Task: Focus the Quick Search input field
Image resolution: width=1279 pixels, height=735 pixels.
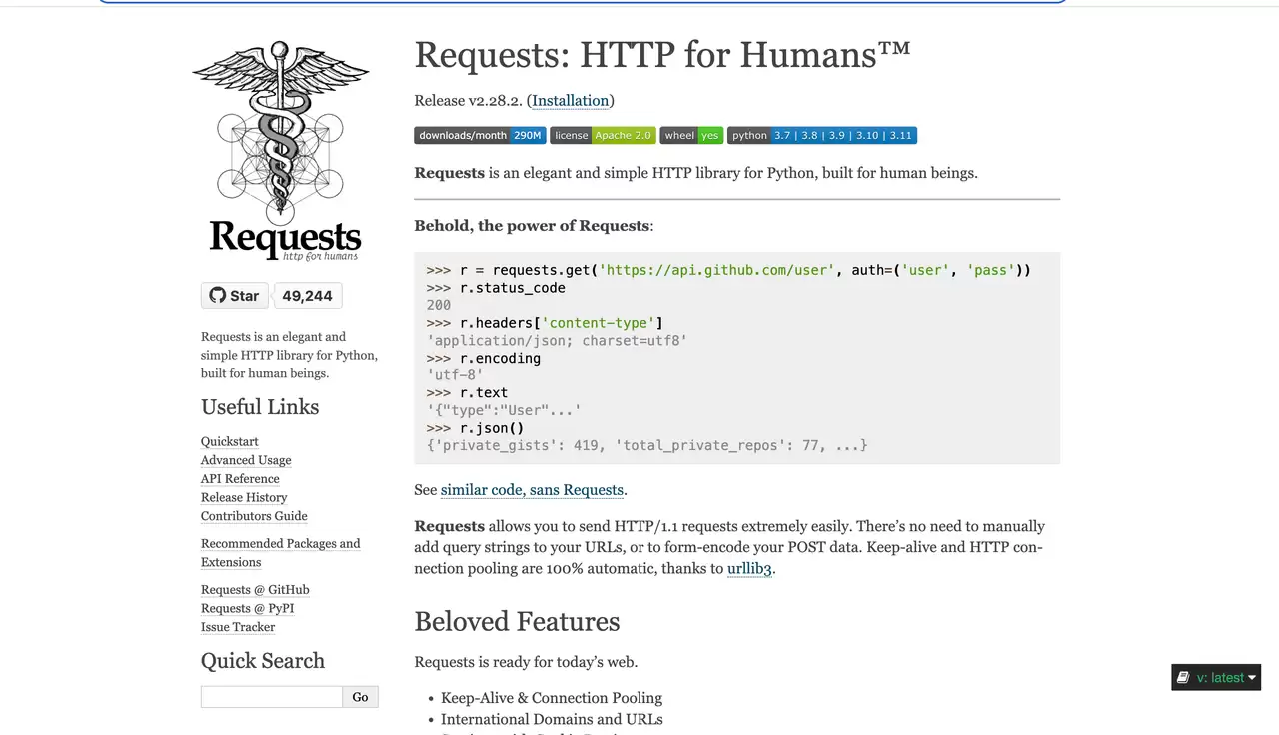Action: tap(272, 697)
